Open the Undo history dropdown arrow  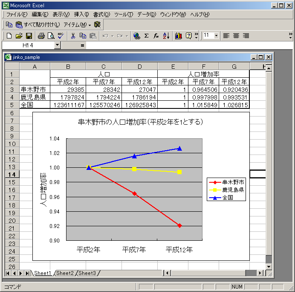point(112,36)
